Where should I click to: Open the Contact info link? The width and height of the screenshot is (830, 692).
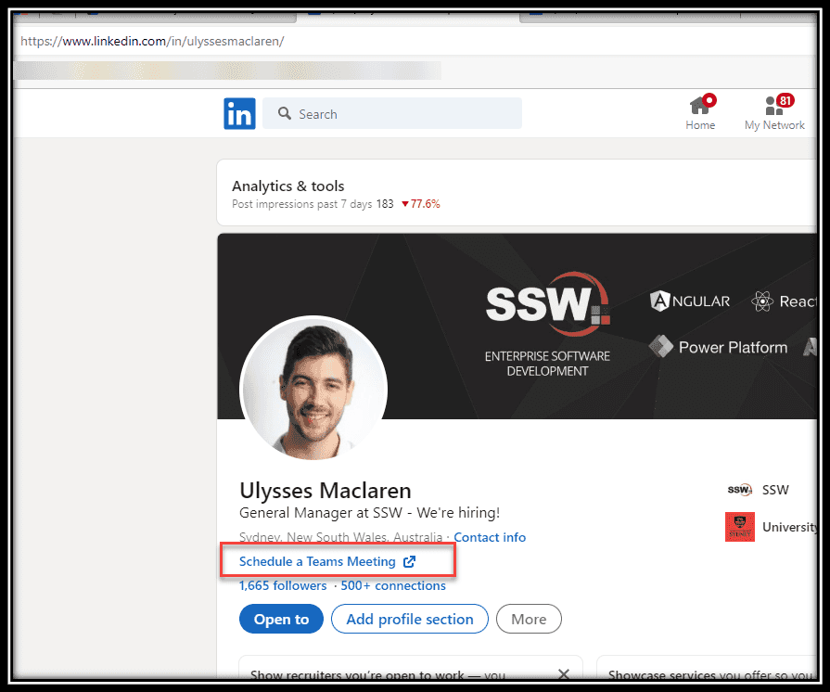[x=490, y=537]
